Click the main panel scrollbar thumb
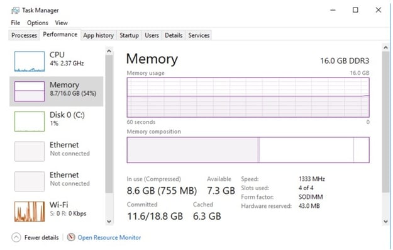This screenshot has width=393, height=250. tap(385, 122)
